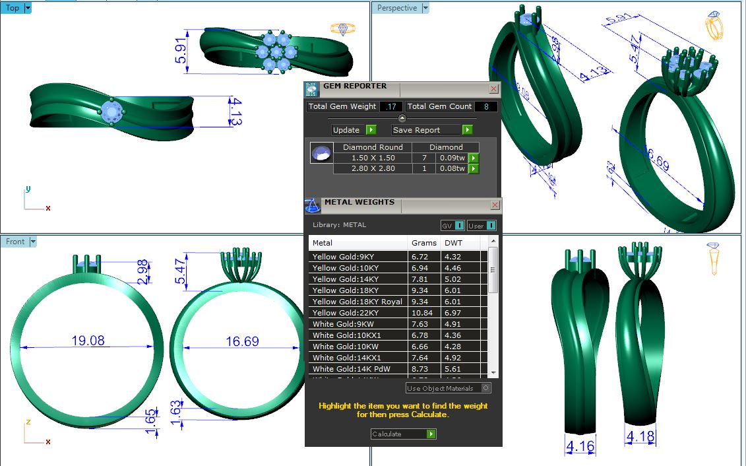The height and width of the screenshot is (466, 746).
Task: Open the Perspective viewport dropdown arrow
Action: (x=425, y=8)
